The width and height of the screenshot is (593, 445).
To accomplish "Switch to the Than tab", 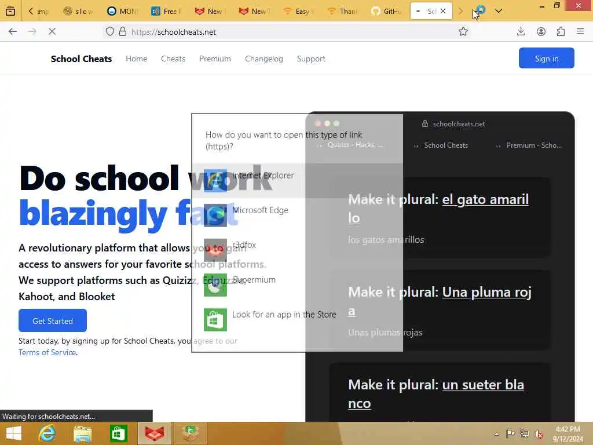I will tap(342, 12).
